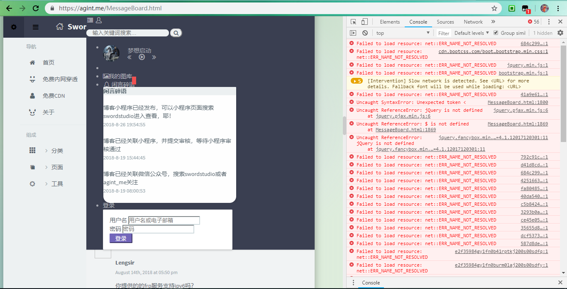The width and height of the screenshot is (567, 289).
Task: Show the console sidebar icon
Action: 353,33
